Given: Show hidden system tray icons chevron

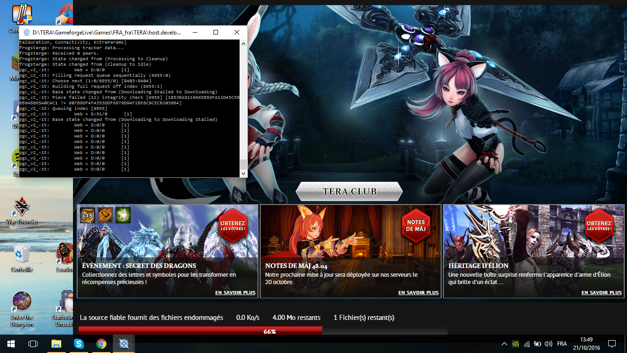Looking at the screenshot, I should point(504,344).
